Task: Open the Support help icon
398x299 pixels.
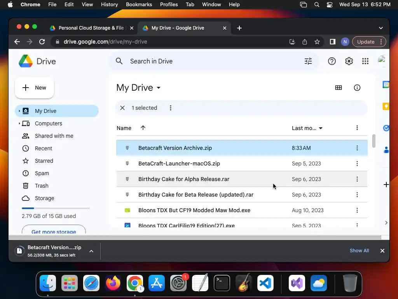Action: point(332,61)
